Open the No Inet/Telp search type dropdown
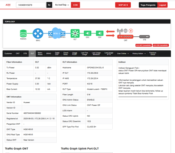The height and width of the screenshot is (153, 175). [x=62, y=5]
